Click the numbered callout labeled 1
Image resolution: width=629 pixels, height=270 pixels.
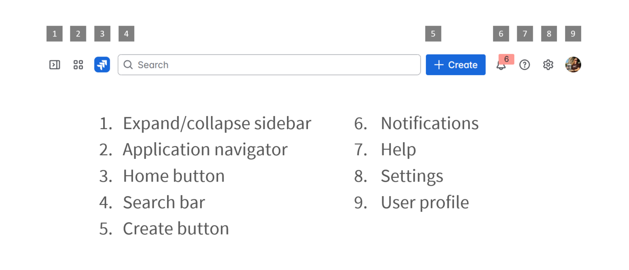(x=54, y=33)
